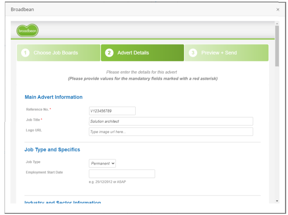The width and height of the screenshot is (288, 215).
Task: Select the Job Type and Specifics heading
Action: pyautogui.click(x=52, y=149)
